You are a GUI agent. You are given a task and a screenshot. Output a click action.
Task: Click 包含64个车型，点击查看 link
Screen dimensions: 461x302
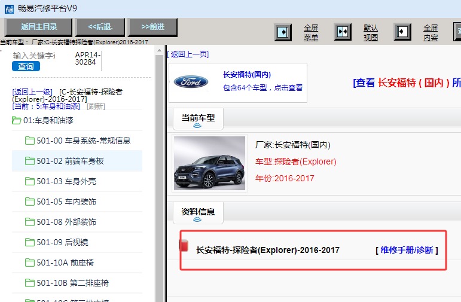coord(263,88)
